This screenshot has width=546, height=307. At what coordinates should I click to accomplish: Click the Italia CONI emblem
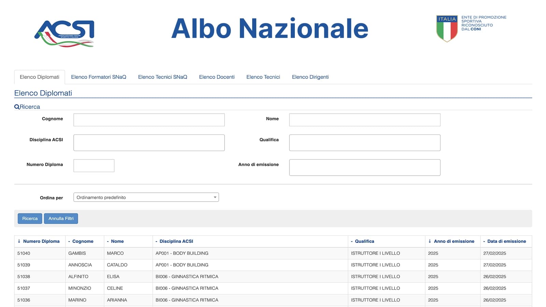[x=447, y=28]
